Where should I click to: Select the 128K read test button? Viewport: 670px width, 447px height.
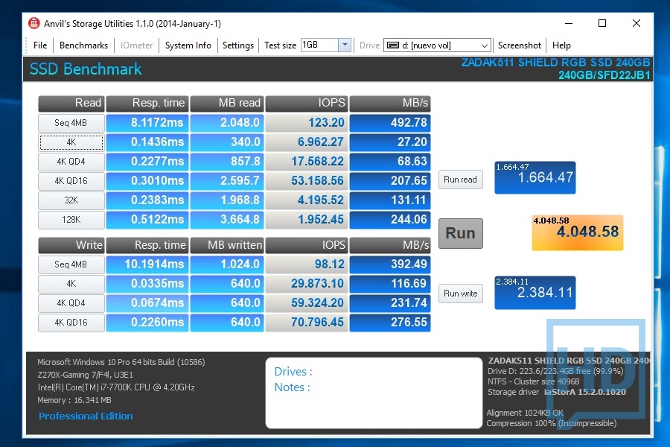click(71, 220)
